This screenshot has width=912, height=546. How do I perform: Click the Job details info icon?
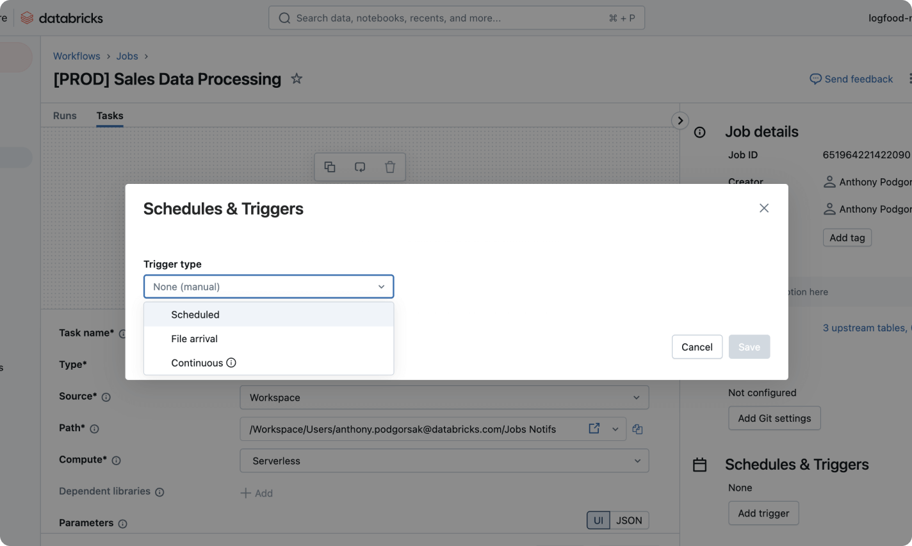(700, 132)
